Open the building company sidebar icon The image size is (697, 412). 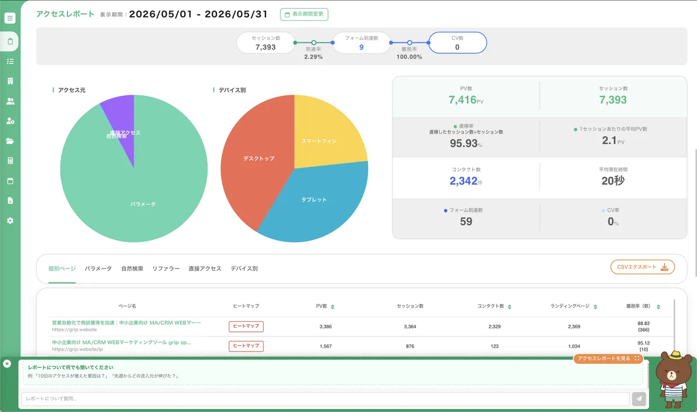click(x=10, y=81)
